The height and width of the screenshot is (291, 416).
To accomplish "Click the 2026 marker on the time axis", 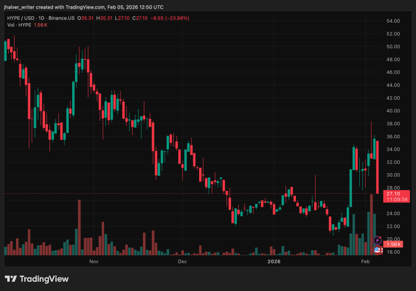I will pyautogui.click(x=274, y=262).
